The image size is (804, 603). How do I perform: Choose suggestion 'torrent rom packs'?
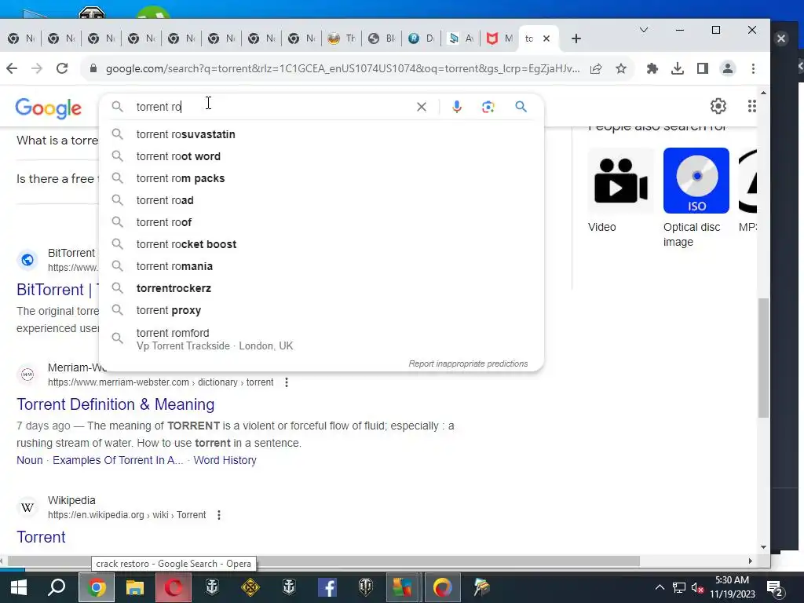click(x=321, y=178)
